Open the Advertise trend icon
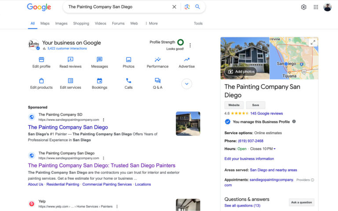This screenshot has width=338, height=211. tap(187, 59)
